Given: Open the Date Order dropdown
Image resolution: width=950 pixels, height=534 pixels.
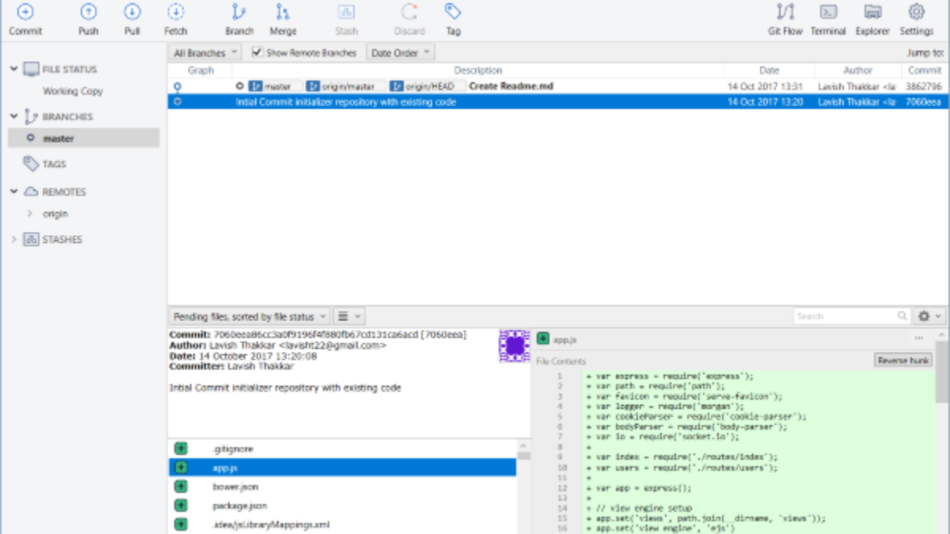Looking at the screenshot, I should pyautogui.click(x=401, y=53).
